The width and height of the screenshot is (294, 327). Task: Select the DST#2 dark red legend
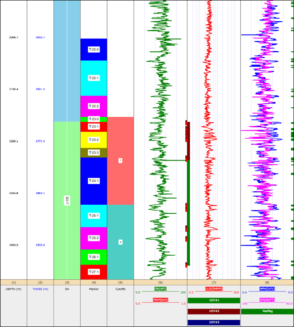(x=214, y=311)
